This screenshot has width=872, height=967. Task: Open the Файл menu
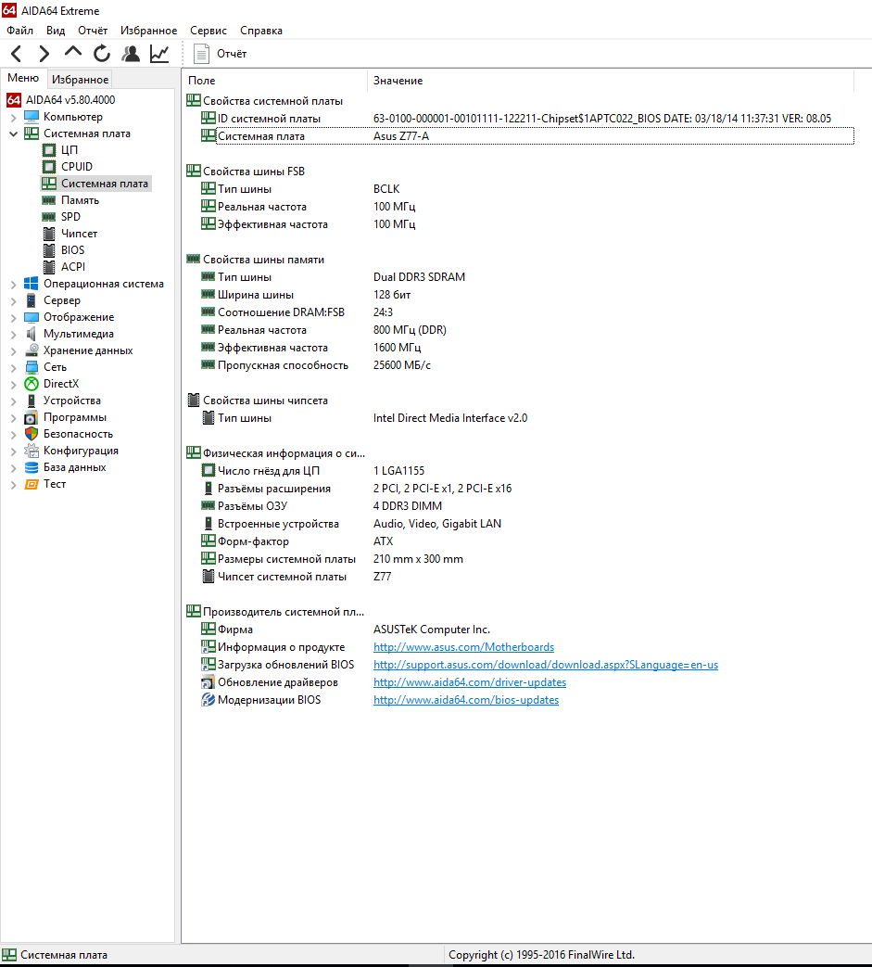coord(19,31)
